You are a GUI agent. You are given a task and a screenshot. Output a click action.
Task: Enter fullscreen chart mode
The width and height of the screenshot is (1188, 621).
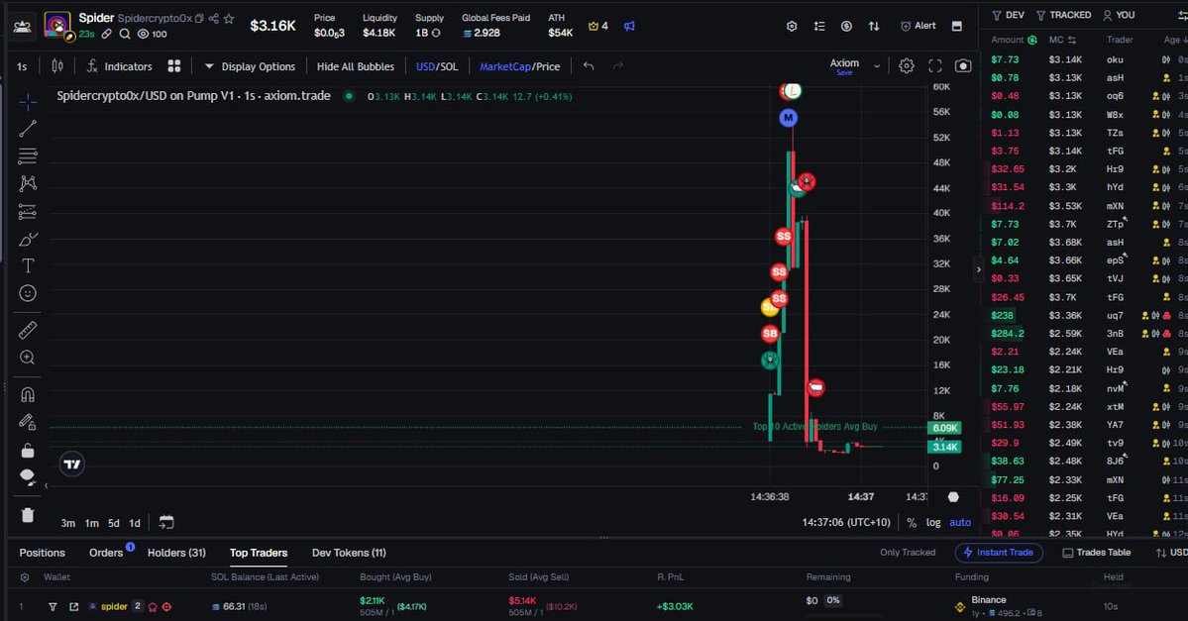(935, 66)
